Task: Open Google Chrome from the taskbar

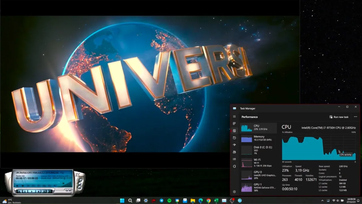Action: click(x=208, y=201)
